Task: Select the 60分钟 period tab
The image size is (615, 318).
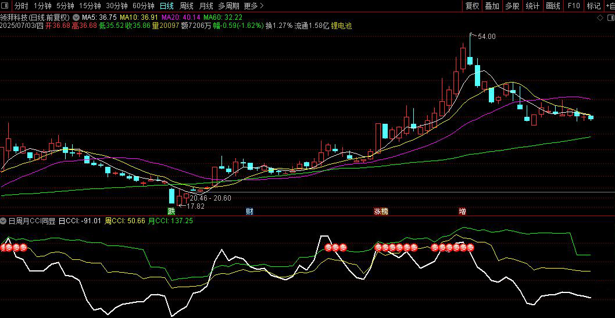Action: coord(143,6)
